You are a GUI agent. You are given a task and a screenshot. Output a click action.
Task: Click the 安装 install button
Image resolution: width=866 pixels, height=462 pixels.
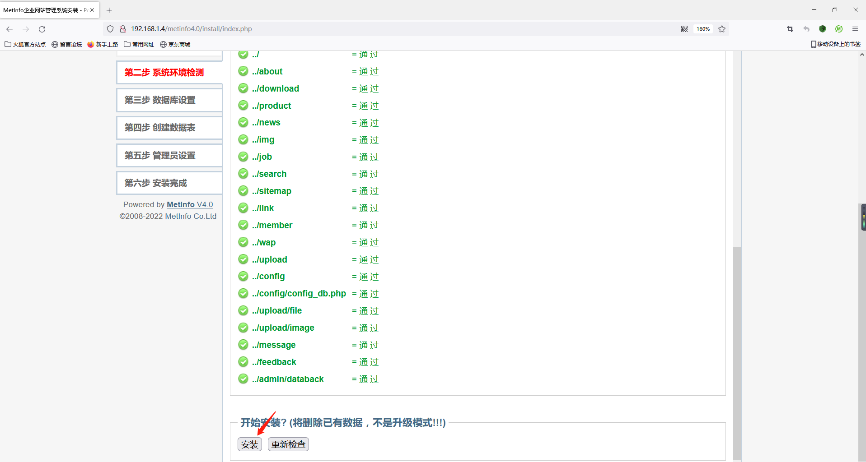(250, 444)
